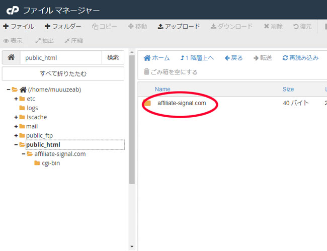The height and width of the screenshot is (251, 327).
Task: Click the 転送 forward link
Action: [263, 58]
